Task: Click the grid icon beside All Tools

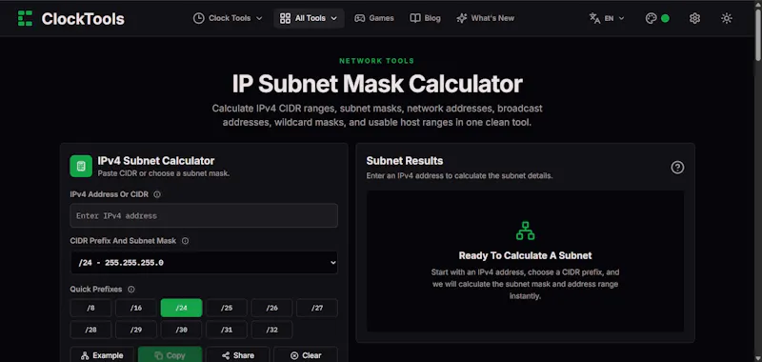Action: pyautogui.click(x=285, y=18)
